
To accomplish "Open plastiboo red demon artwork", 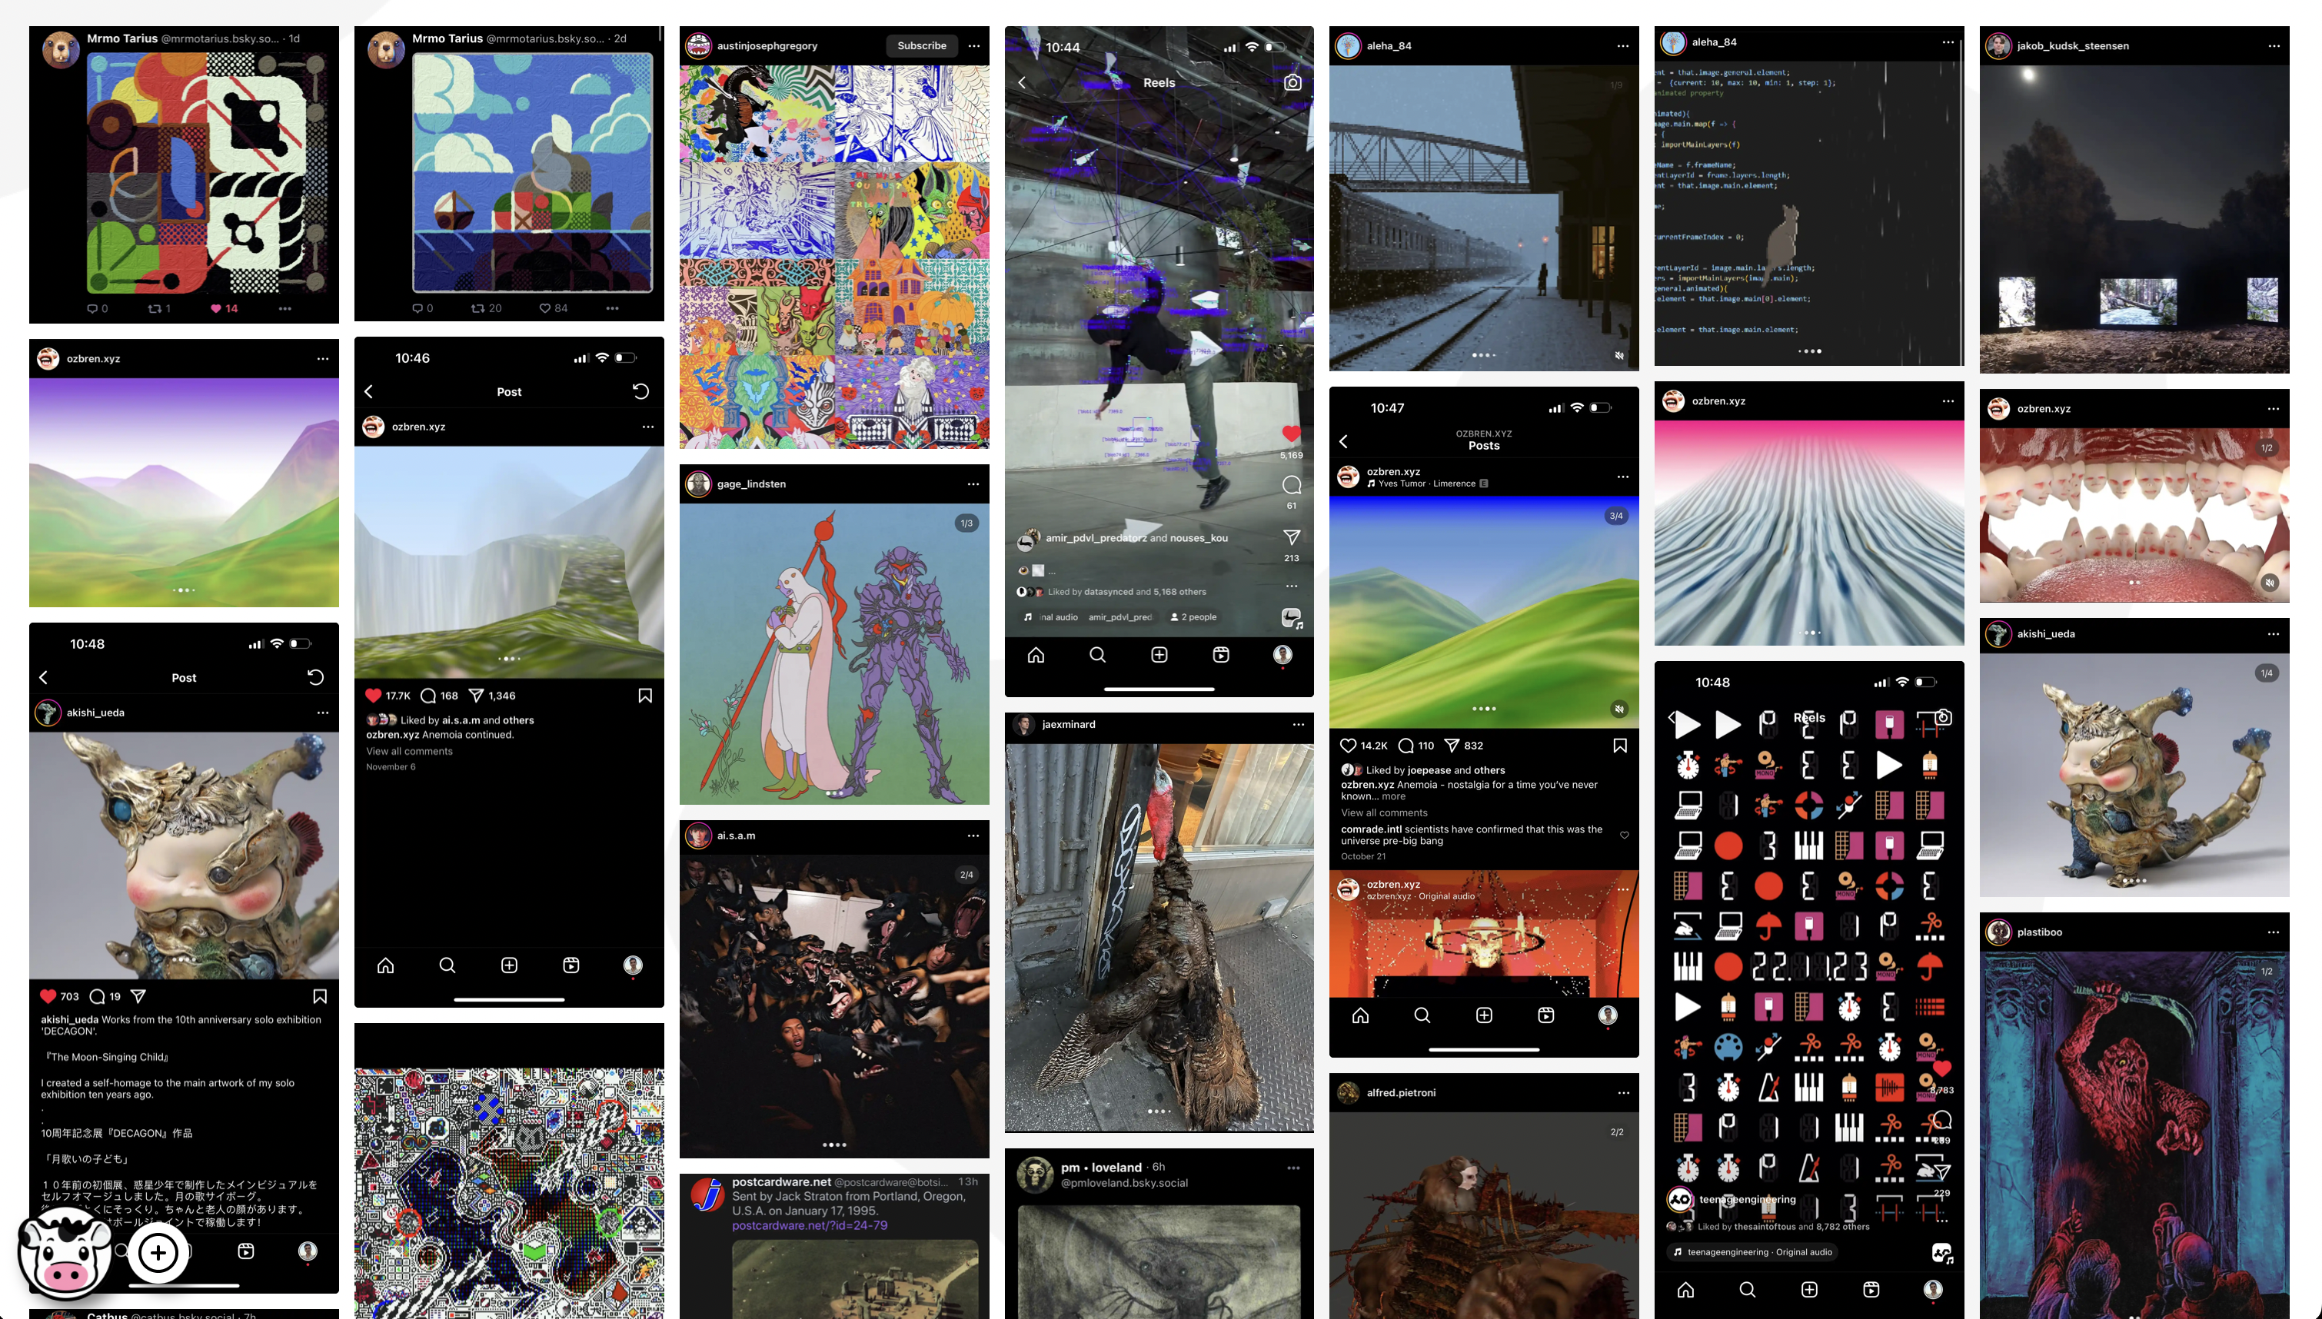I will pos(2134,1135).
